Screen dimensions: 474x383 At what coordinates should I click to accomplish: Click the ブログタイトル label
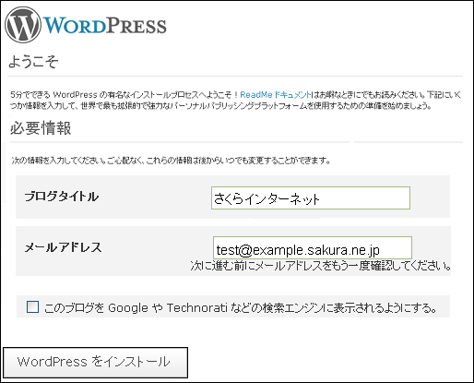click(x=62, y=197)
